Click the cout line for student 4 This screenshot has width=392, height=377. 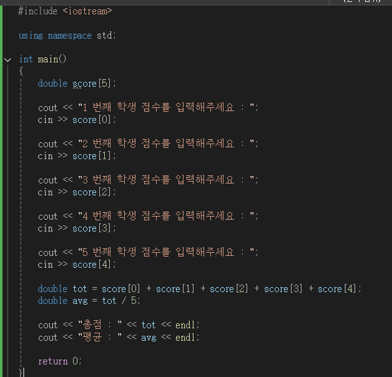(x=148, y=216)
